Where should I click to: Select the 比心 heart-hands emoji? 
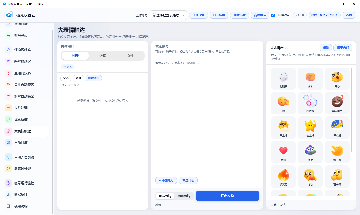click(x=310, y=176)
